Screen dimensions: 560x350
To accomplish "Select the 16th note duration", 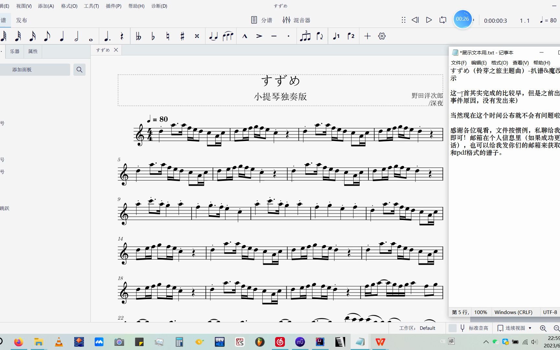I will (x=32, y=36).
